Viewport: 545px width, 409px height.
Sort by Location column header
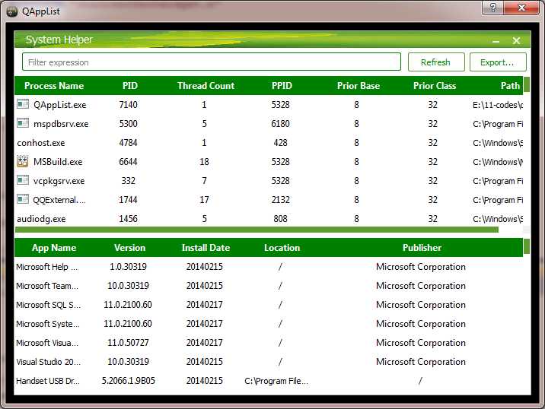[282, 248]
